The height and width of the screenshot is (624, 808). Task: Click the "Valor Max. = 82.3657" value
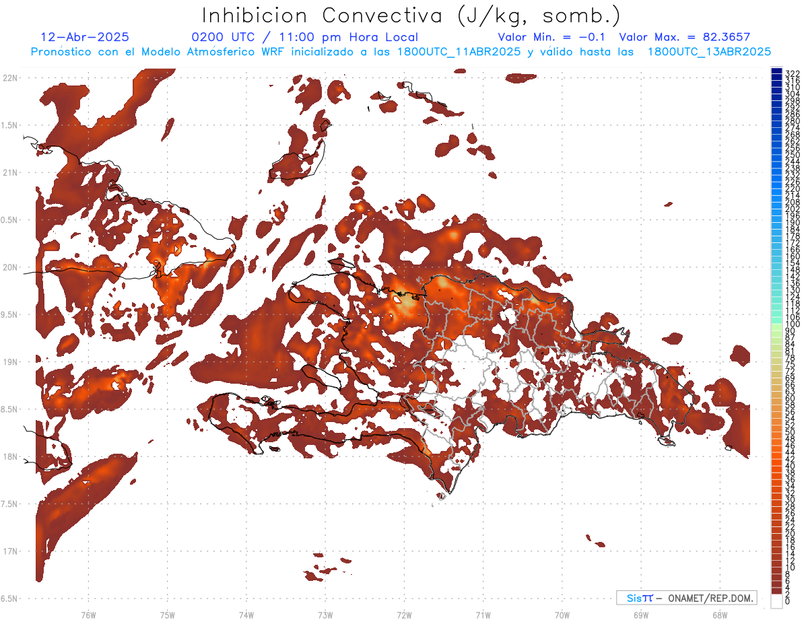(685, 38)
